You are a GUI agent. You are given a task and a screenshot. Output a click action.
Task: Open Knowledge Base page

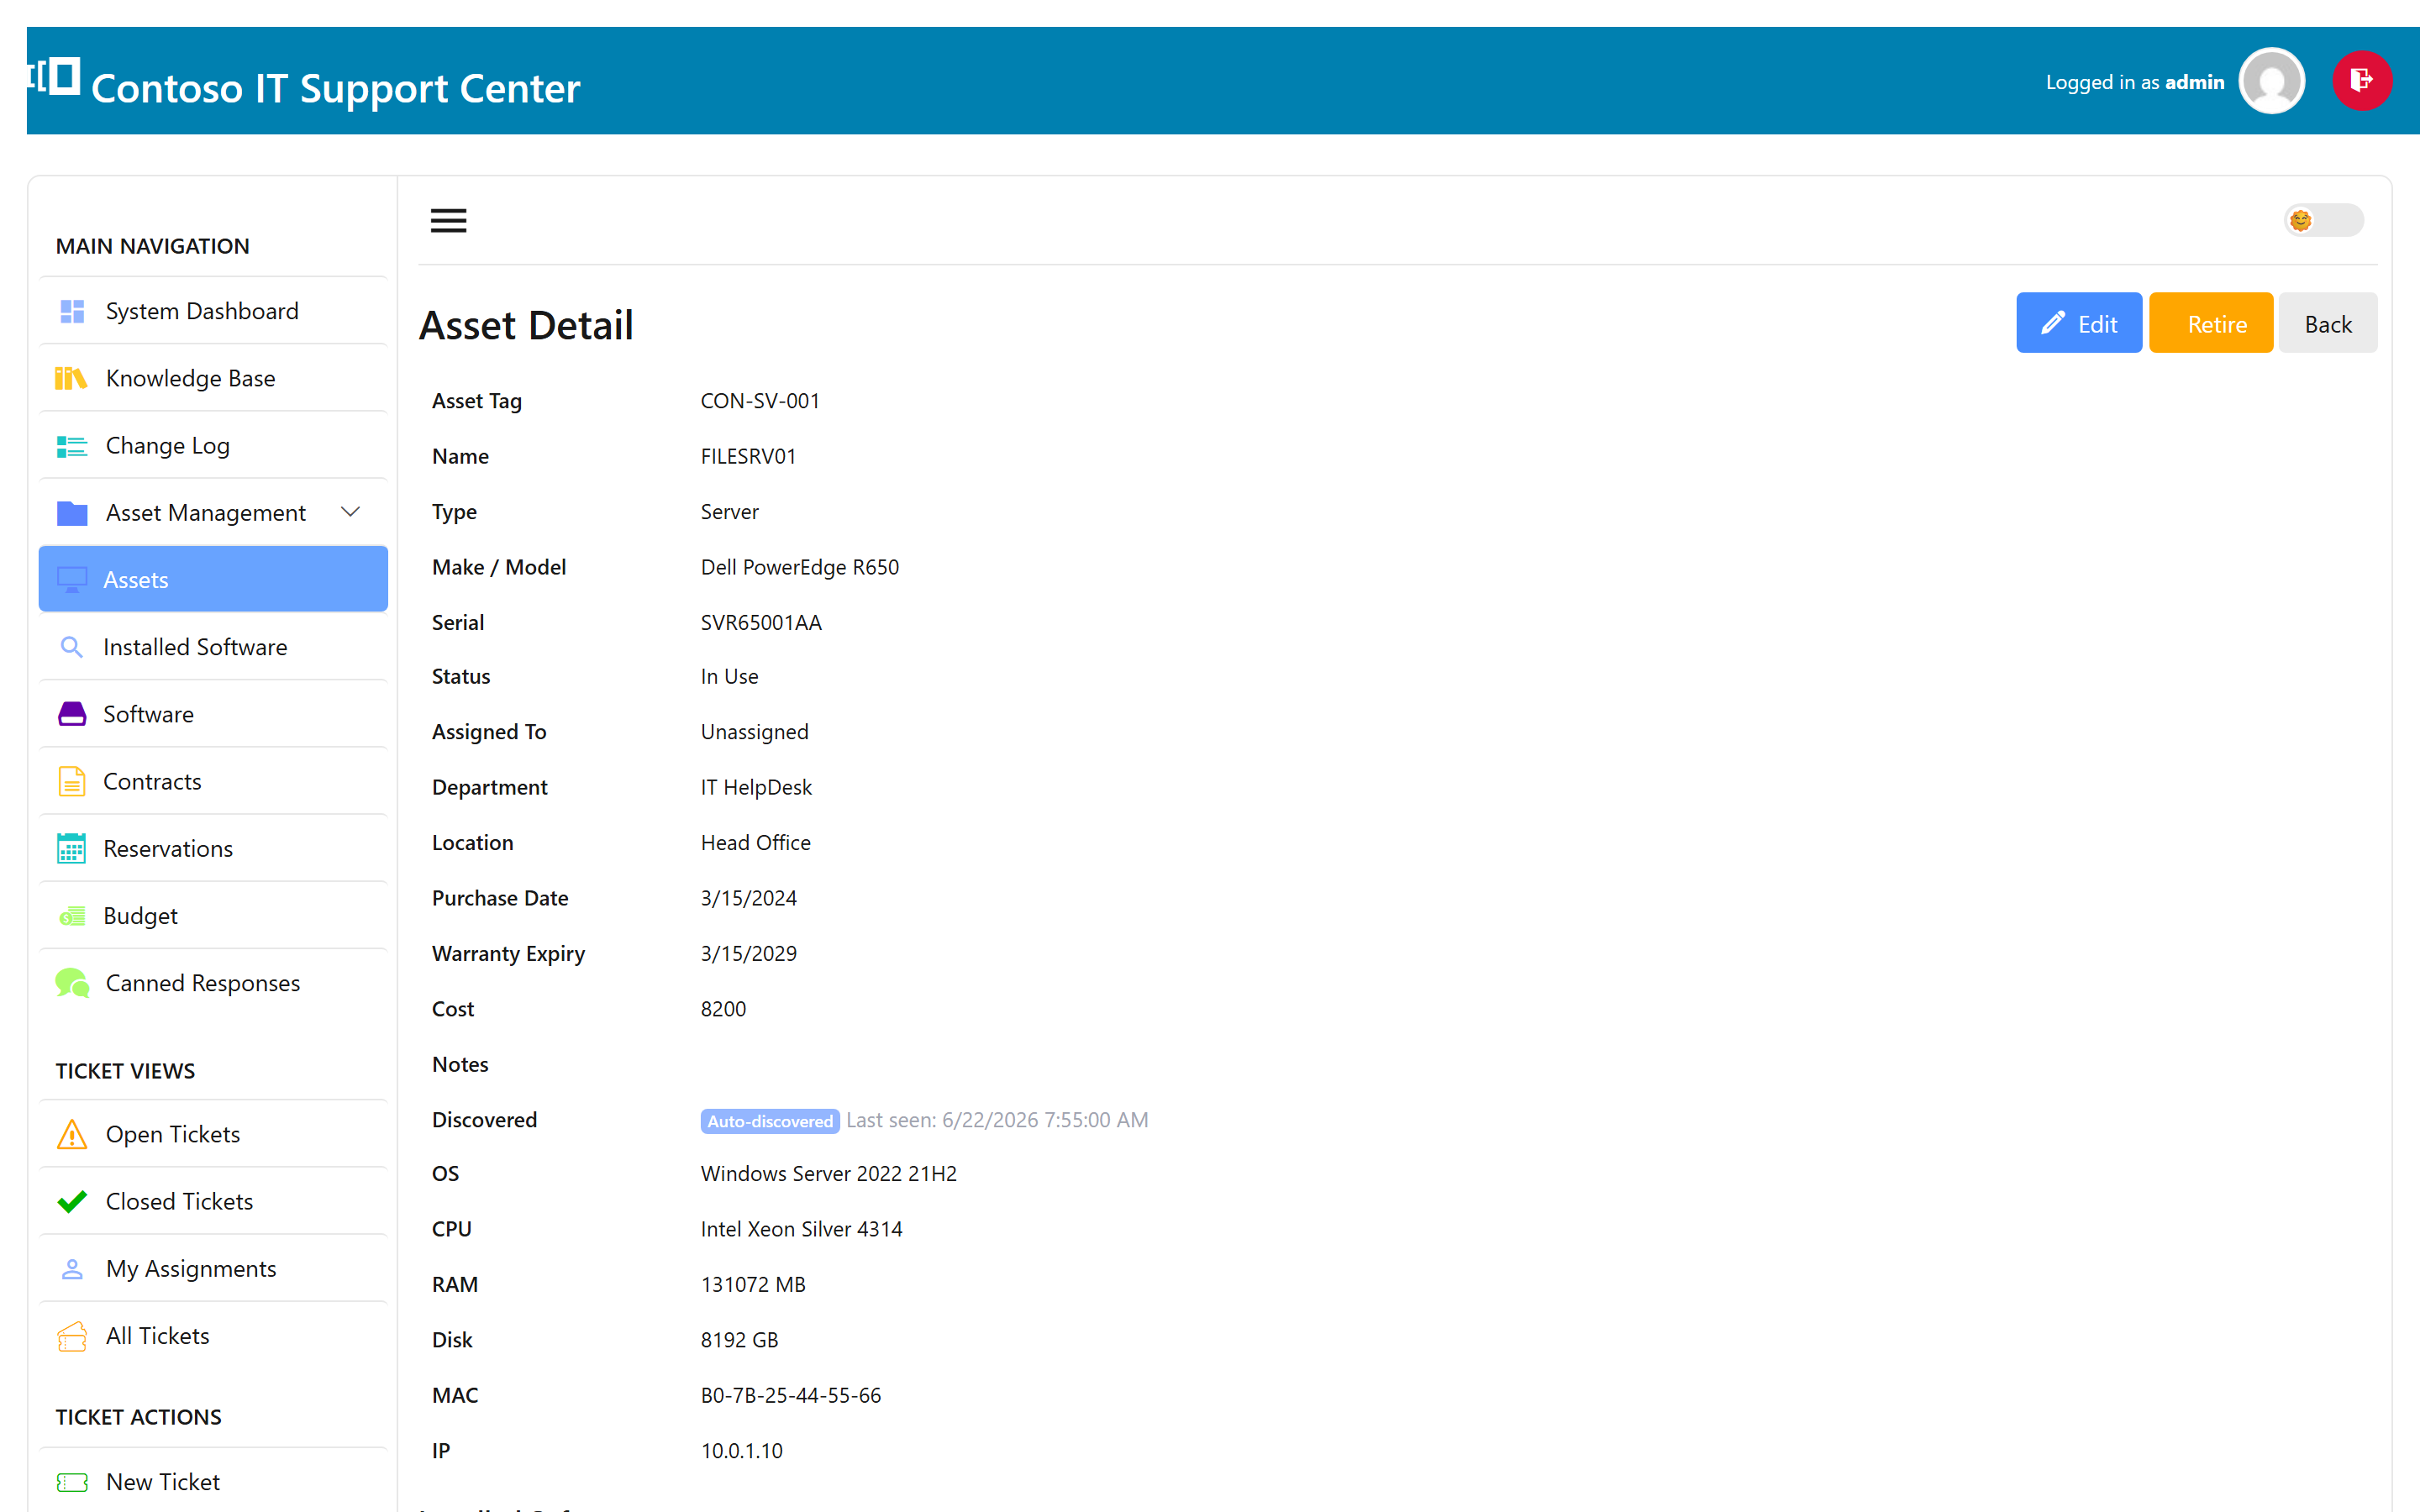(x=213, y=378)
